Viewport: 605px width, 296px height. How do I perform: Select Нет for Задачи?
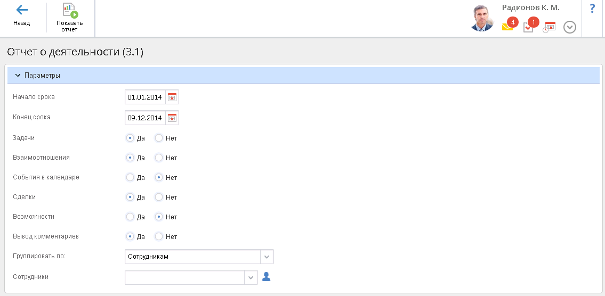[159, 138]
